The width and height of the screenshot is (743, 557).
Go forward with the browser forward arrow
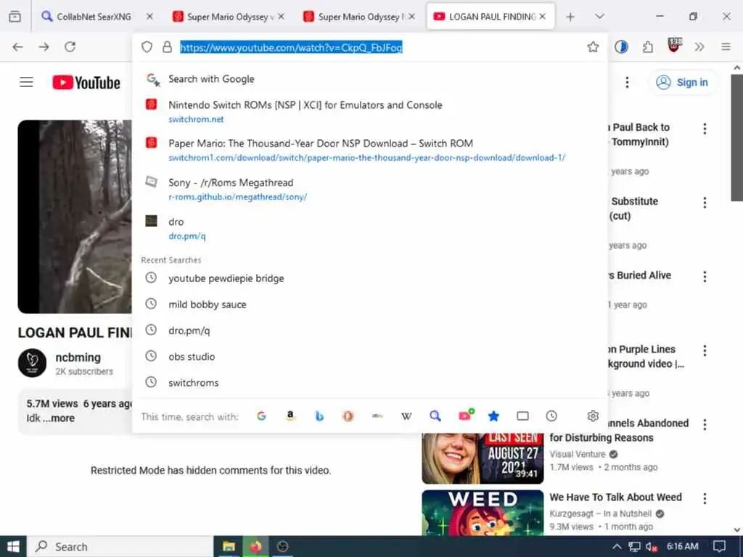pos(44,47)
